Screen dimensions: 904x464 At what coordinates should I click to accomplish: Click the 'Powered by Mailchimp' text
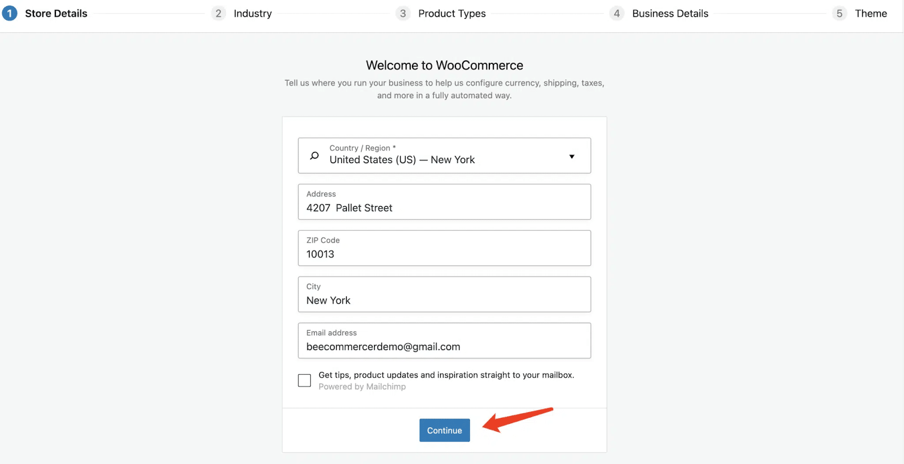362,387
